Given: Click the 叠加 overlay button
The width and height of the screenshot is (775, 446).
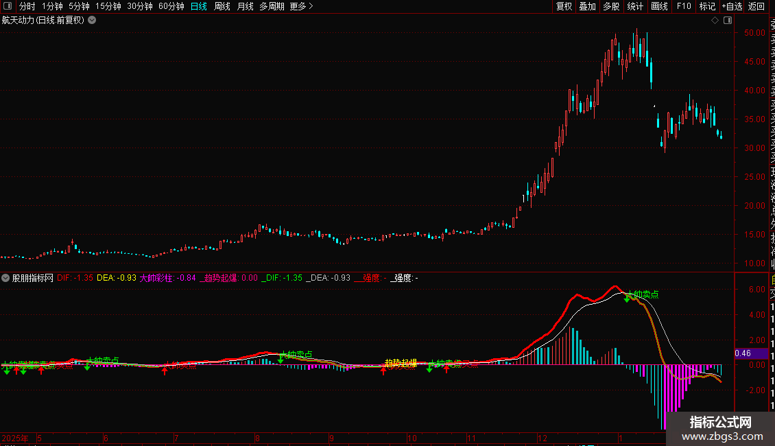Looking at the screenshot, I should coord(588,6).
